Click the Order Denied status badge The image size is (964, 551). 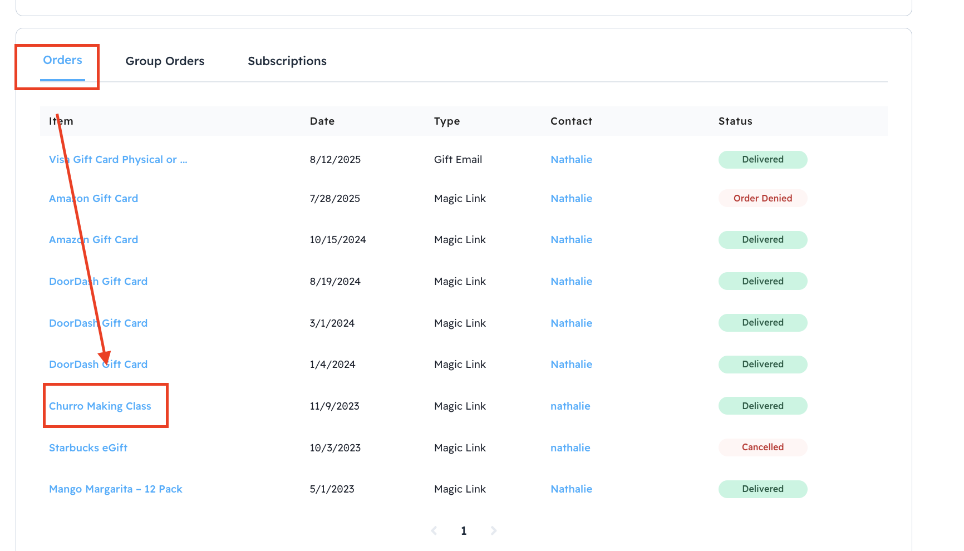[763, 198]
